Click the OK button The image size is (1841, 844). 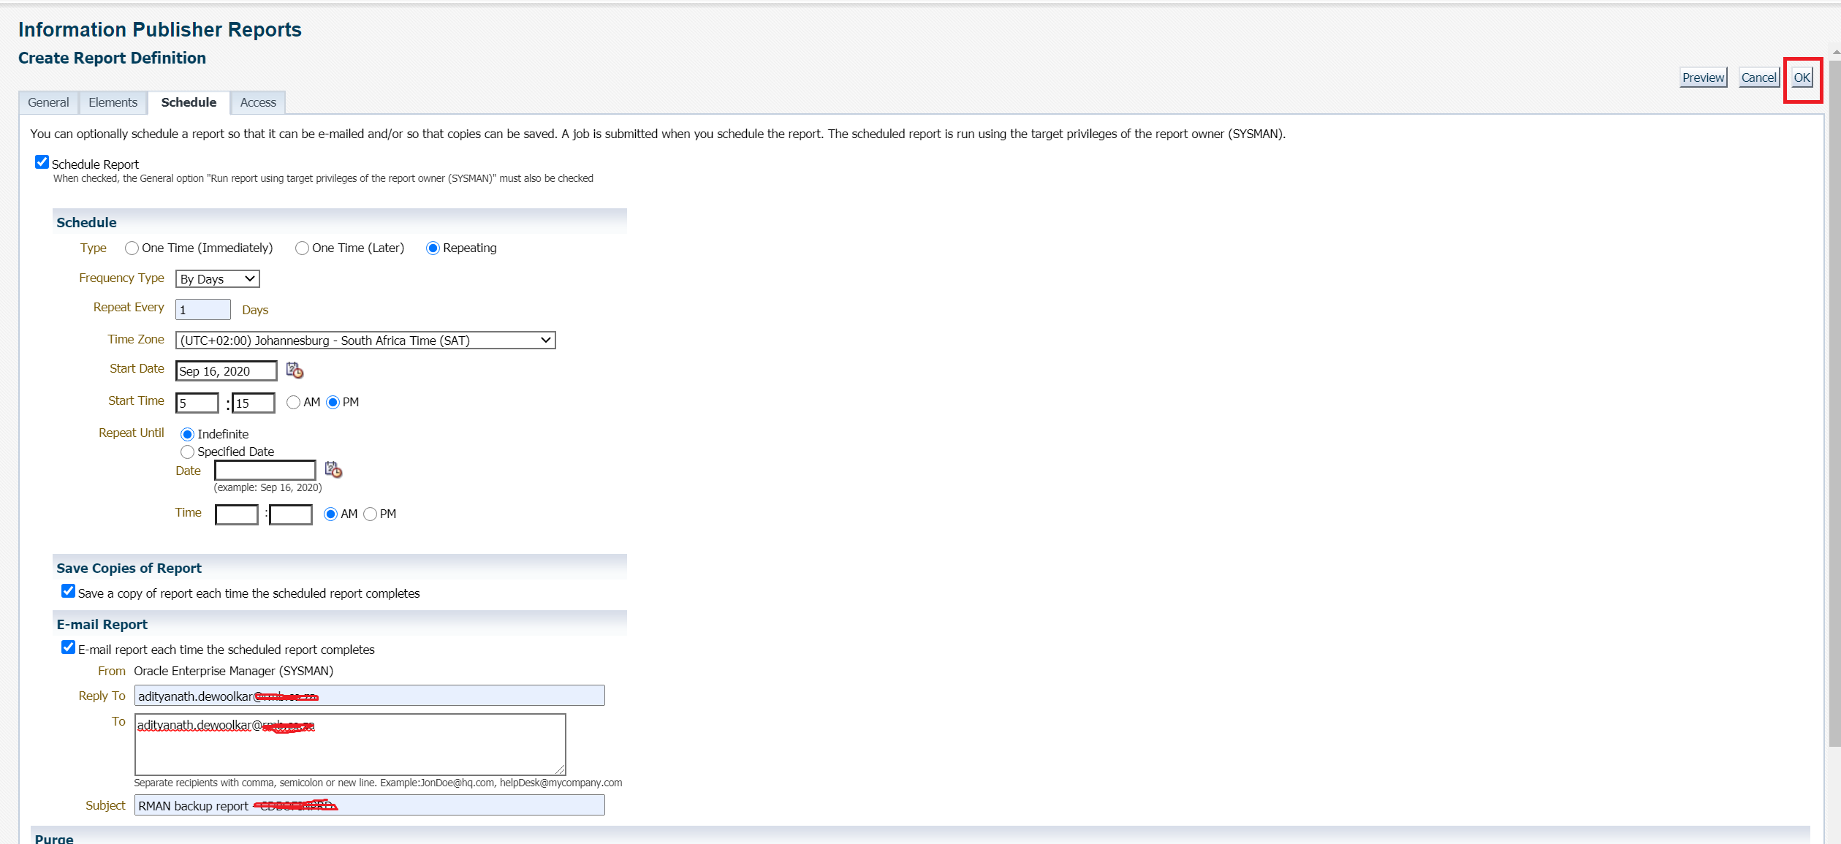(x=1802, y=77)
